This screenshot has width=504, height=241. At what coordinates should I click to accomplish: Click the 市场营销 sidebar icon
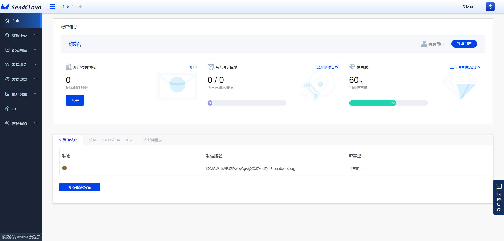7,123
